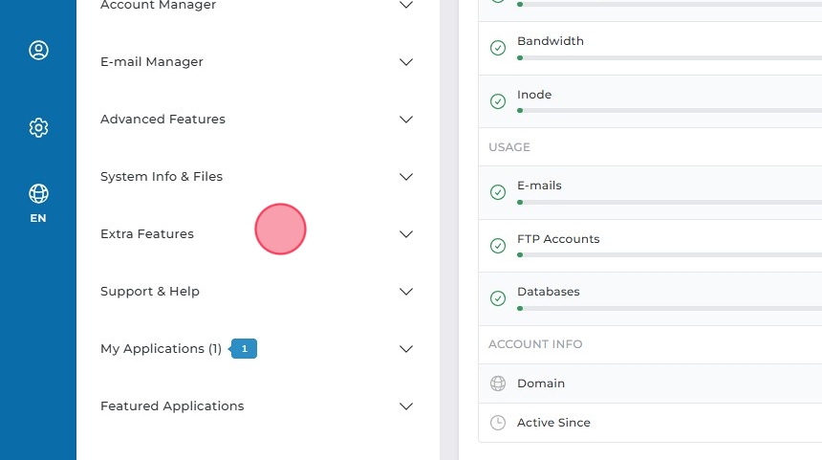Screen dimensions: 822x460
Task: Click the Bandwidth status check icon
Action: click(497, 48)
